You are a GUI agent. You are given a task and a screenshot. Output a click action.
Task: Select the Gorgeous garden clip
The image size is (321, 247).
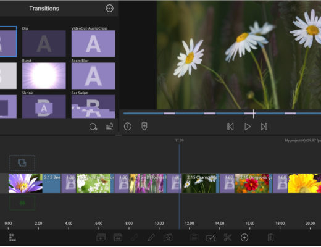[254, 183]
